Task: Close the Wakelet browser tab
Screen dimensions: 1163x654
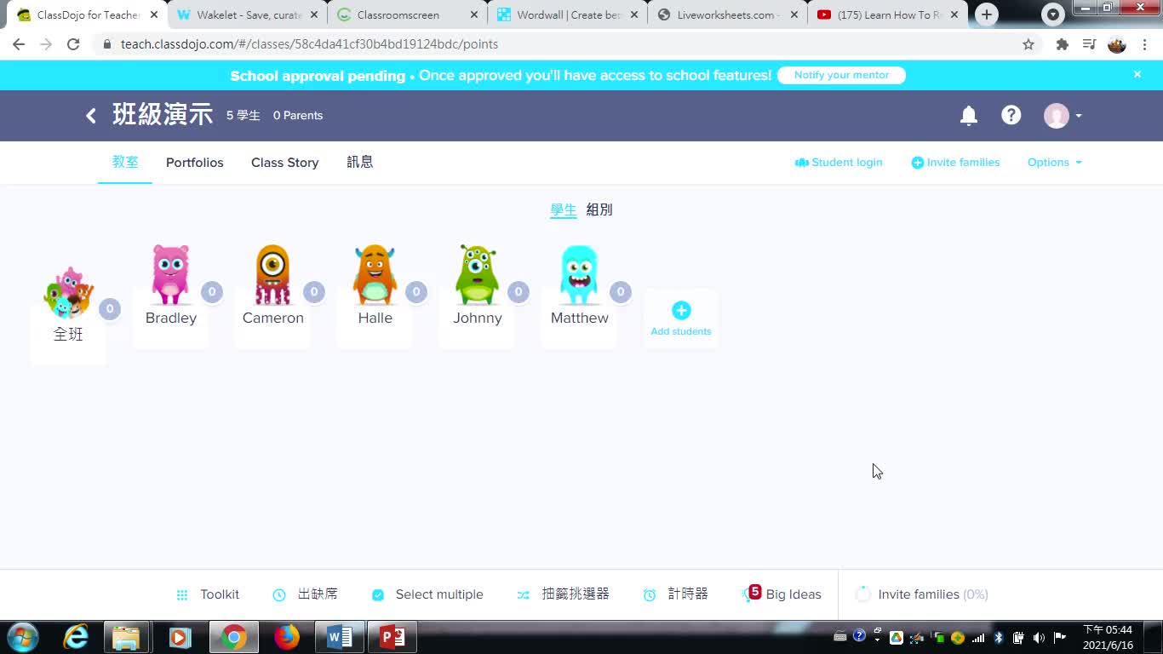Action: 314,14
